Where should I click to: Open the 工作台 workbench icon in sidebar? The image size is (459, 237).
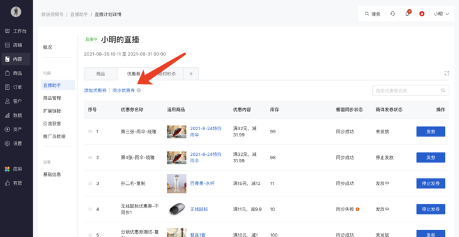pos(8,31)
